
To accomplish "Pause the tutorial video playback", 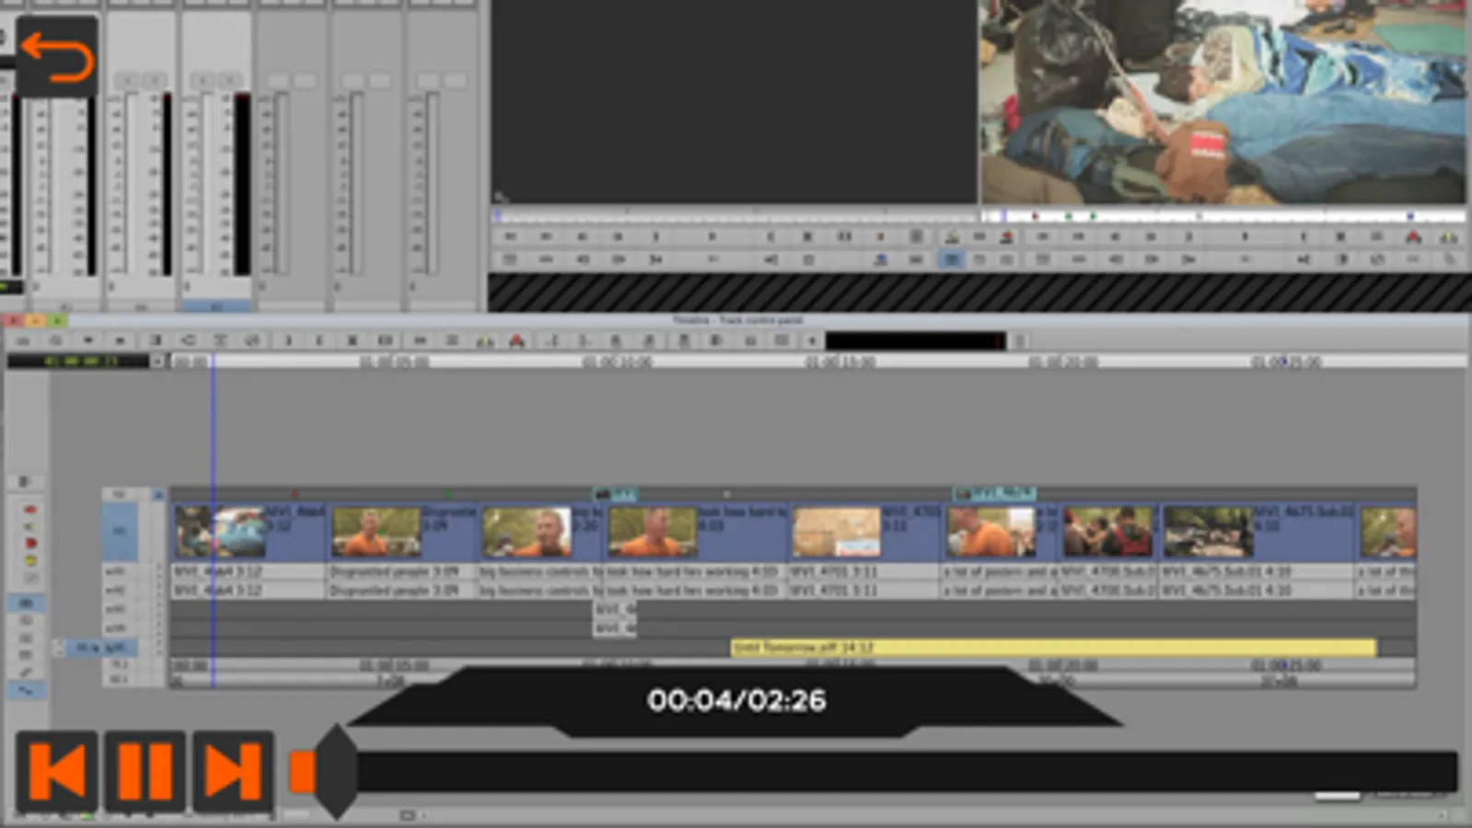I will (145, 771).
